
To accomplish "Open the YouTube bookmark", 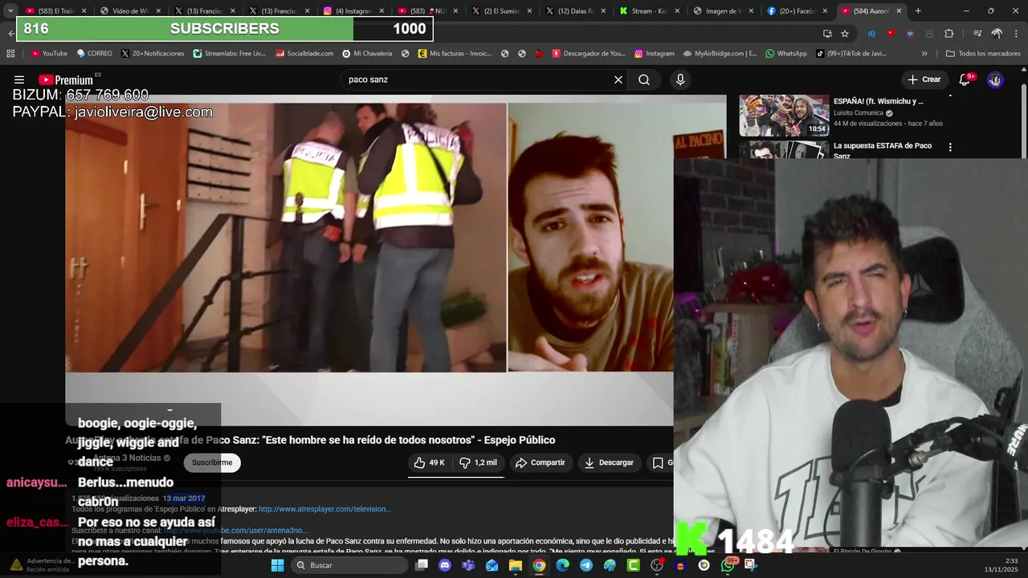I will pyautogui.click(x=49, y=54).
